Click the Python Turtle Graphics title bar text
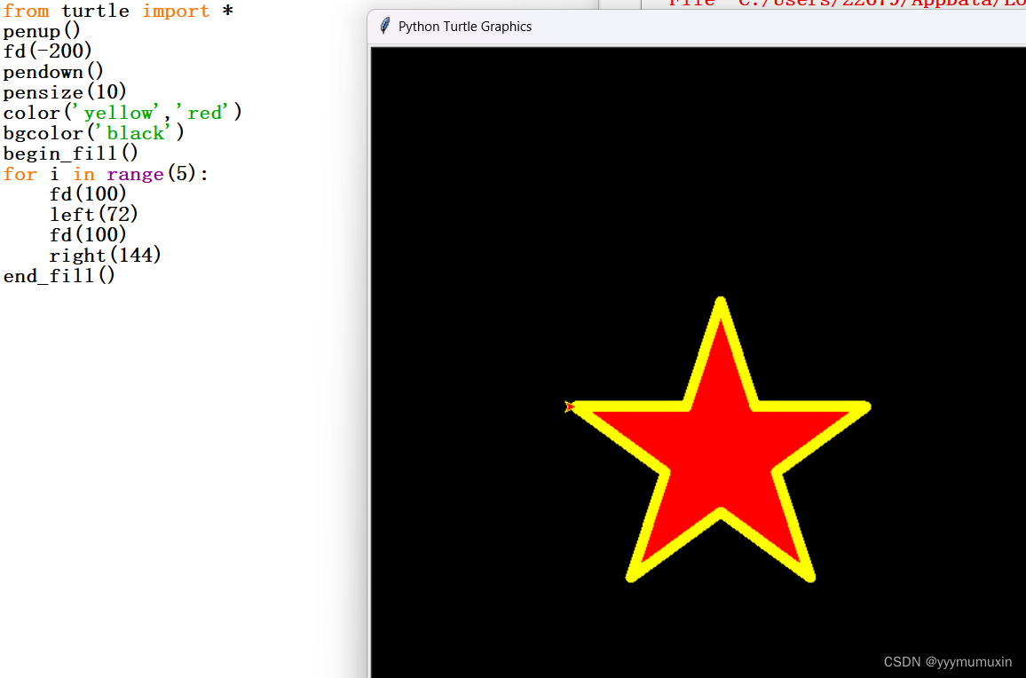 click(x=465, y=27)
